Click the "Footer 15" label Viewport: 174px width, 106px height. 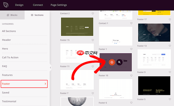[x=65, y=40]
